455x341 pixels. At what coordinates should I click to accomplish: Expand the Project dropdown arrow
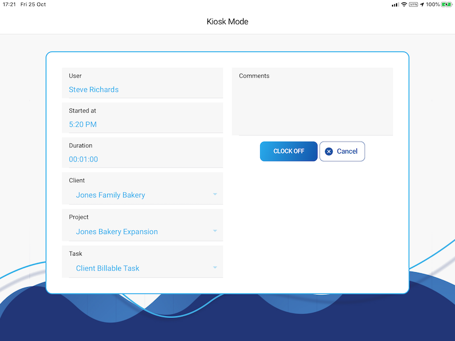tap(215, 232)
